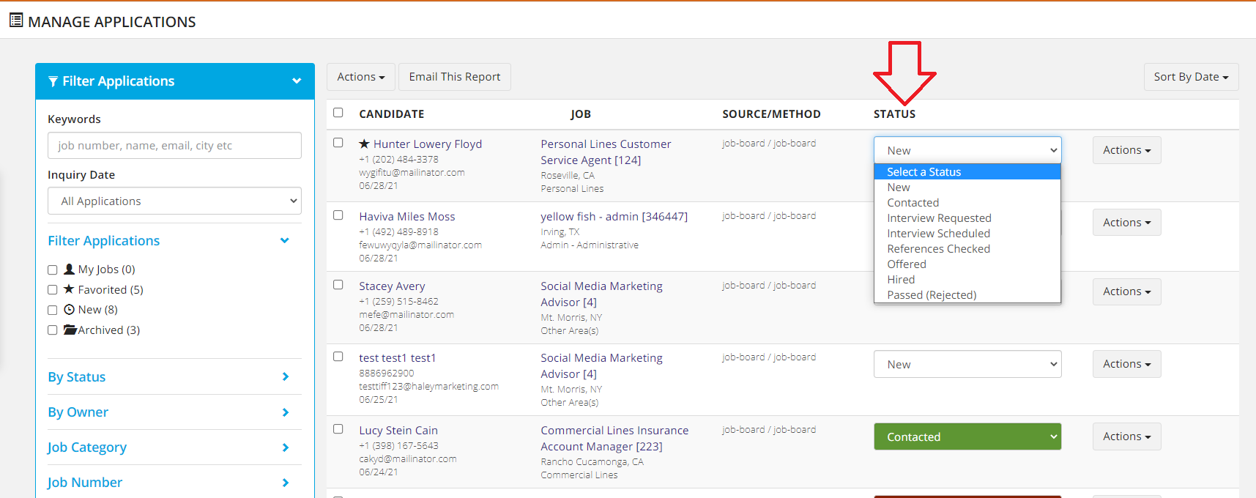Viewport: 1256px width, 498px height.
Task: Click the Manage Applications list icon
Action: click(x=16, y=21)
